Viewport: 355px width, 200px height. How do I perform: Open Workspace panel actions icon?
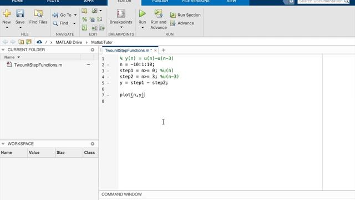93,144
